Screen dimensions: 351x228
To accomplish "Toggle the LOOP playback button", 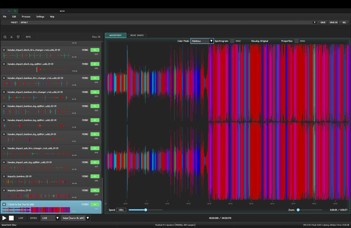I will click(x=21, y=218).
